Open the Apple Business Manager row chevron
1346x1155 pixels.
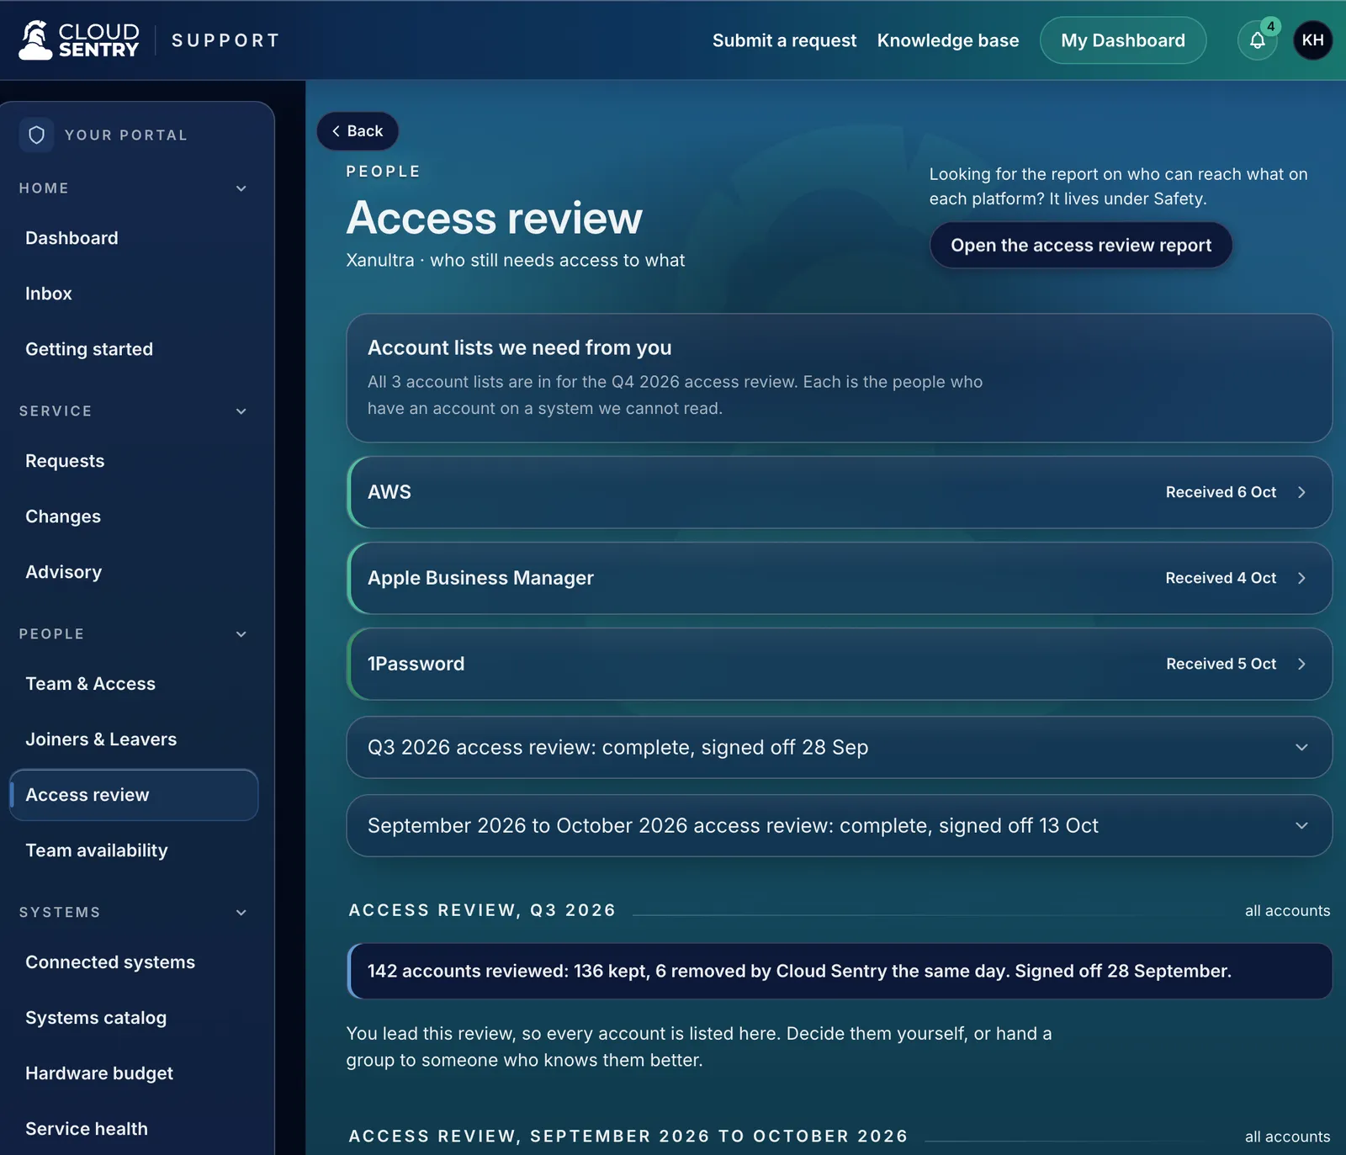[1301, 578]
